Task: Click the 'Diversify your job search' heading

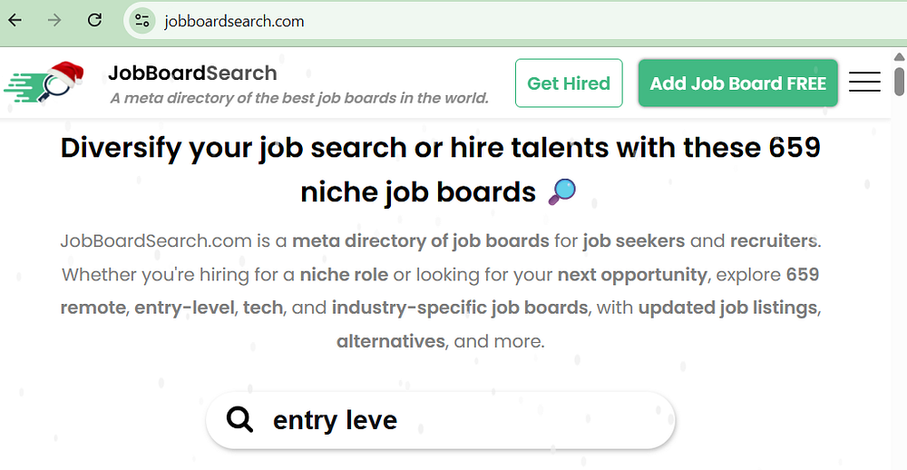Action: pos(440,148)
